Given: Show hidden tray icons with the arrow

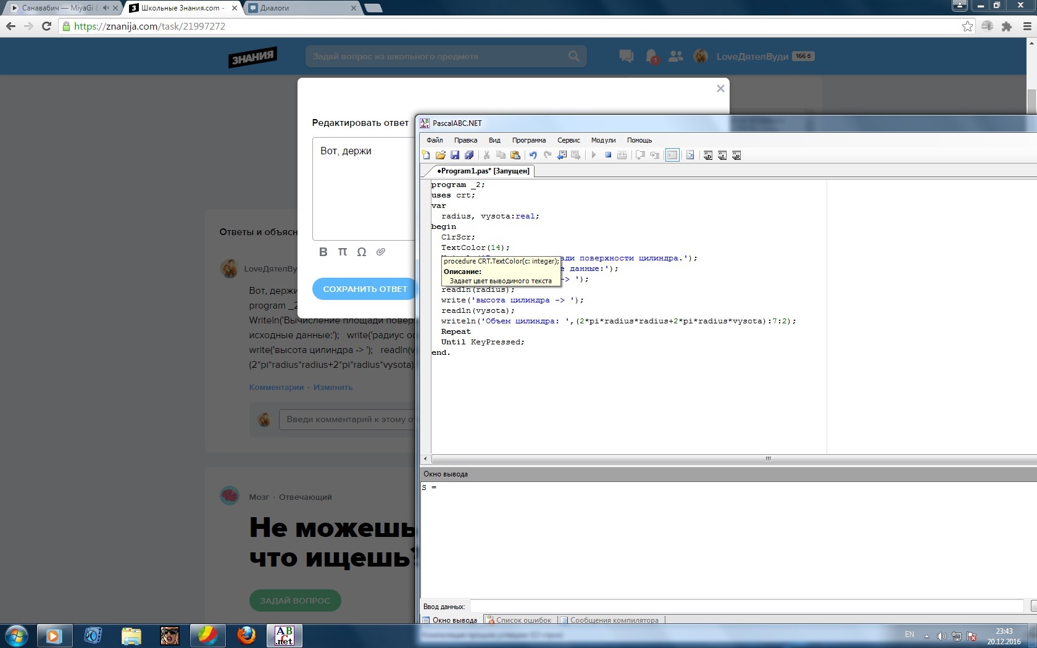Looking at the screenshot, I should [927, 636].
